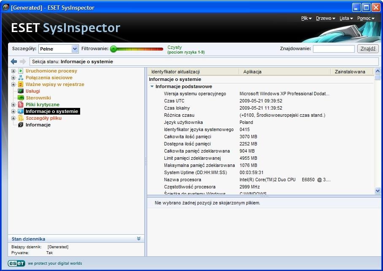Open the Plik menu
The image size is (383, 271).
coord(305,18)
